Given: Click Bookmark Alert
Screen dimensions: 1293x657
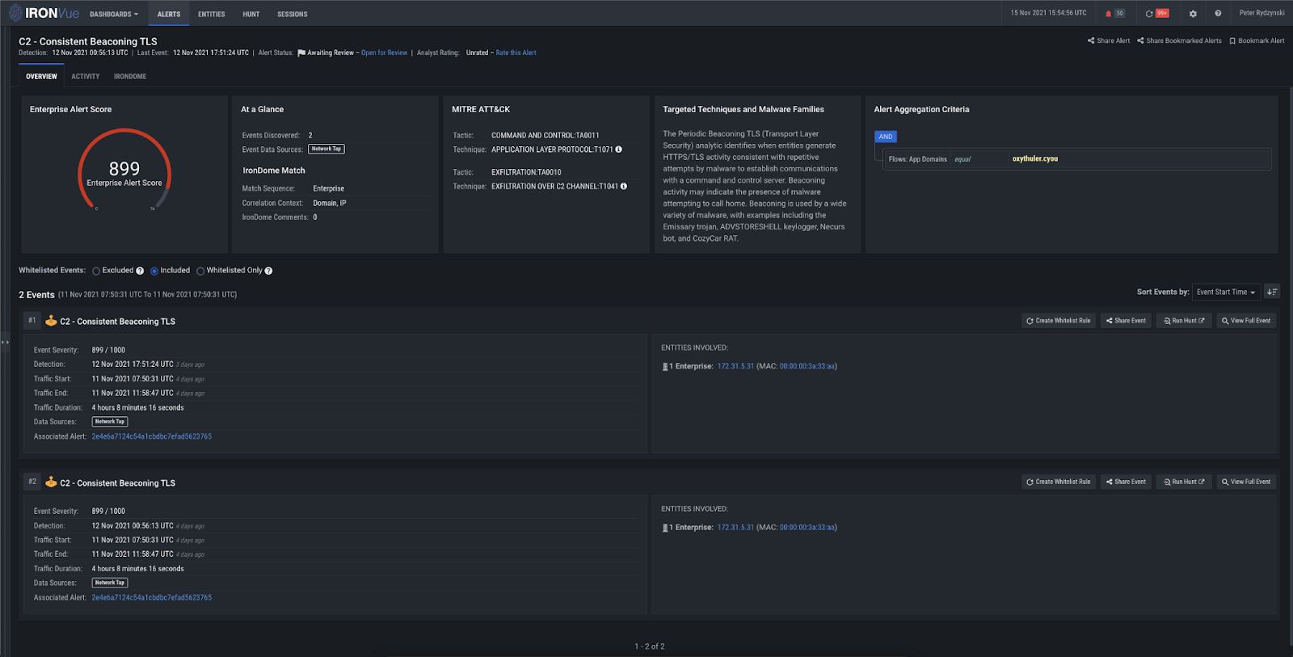Looking at the screenshot, I should pos(1257,40).
